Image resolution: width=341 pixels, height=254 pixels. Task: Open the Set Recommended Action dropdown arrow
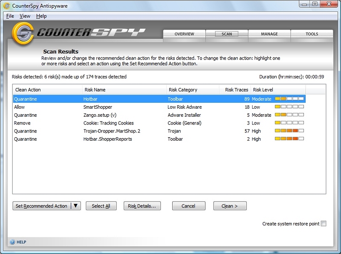pos(76,206)
